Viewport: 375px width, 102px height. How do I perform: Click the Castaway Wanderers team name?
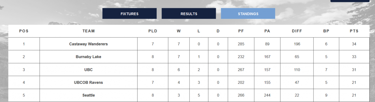(x=88, y=44)
